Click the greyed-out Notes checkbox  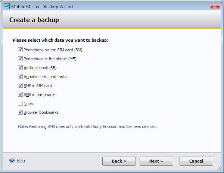(20, 103)
